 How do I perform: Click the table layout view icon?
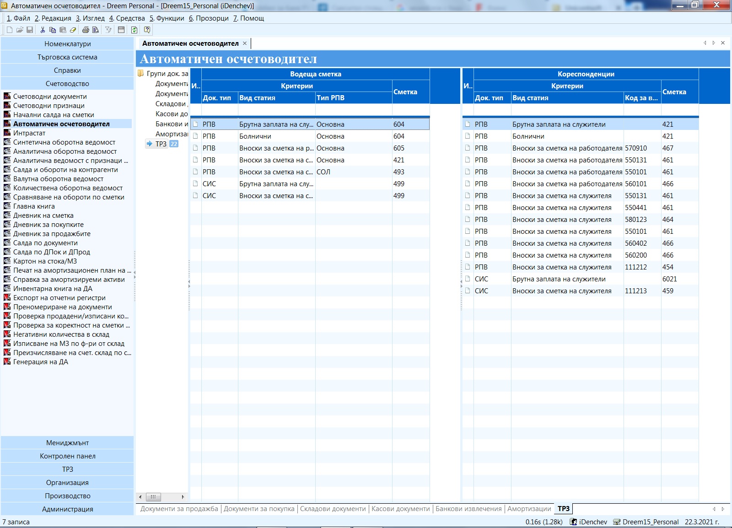pyautogui.click(x=121, y=30)
